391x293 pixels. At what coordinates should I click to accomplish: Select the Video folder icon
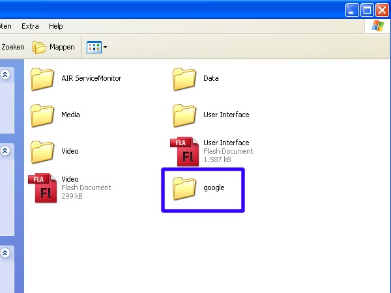coord(43,152)
